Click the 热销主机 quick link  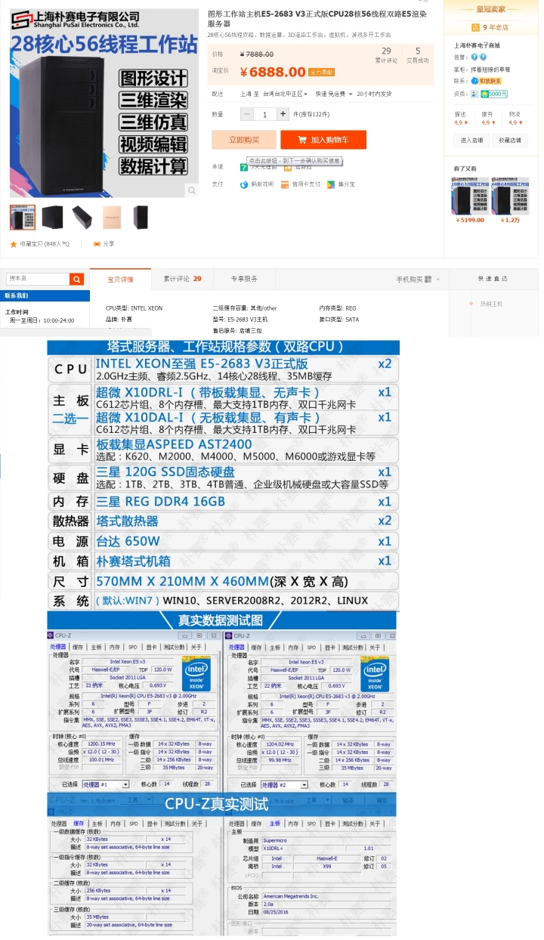(491, 304)
